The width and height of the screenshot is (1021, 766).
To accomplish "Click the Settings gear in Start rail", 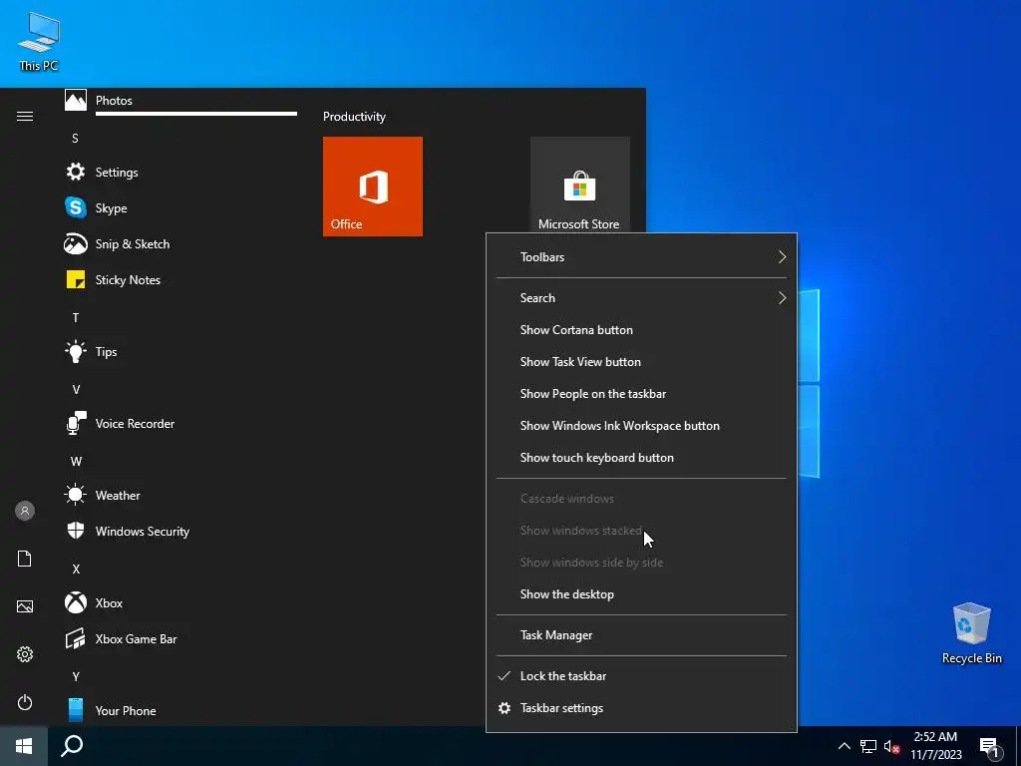I will (x=25, y=654).
